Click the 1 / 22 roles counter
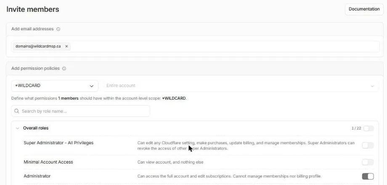387x185 pixels. [x=356, y=128]
